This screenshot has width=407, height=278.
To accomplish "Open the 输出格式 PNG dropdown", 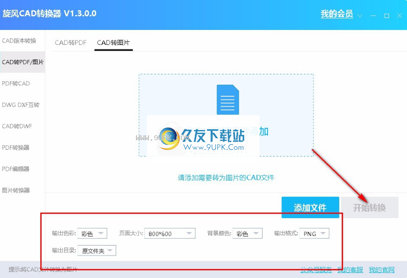I will click(314, 234).
